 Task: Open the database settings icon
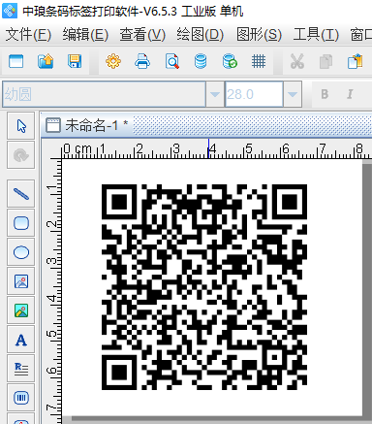(x=201, y=61)
